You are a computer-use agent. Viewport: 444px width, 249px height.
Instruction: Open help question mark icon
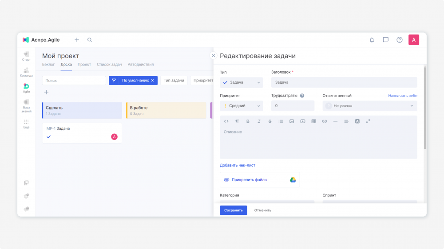point(399,40)
